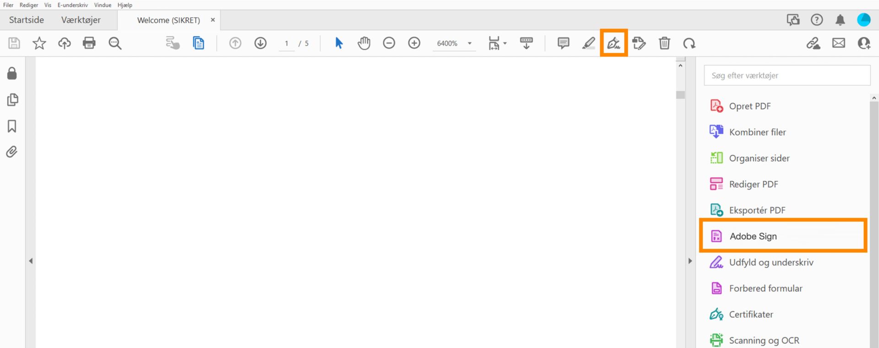The width and height of the screenshot is (879, 348).
Task: Select the Highlight text pen tool
Action: coord(589,43)
